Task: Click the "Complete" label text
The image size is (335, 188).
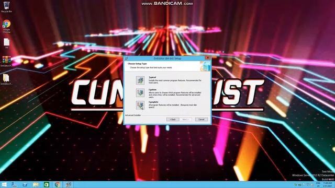Action: (153, 102)
